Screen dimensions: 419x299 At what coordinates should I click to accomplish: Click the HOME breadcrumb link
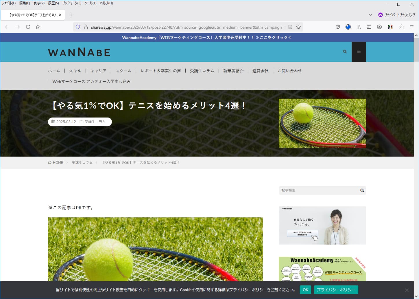coord(56,163)
